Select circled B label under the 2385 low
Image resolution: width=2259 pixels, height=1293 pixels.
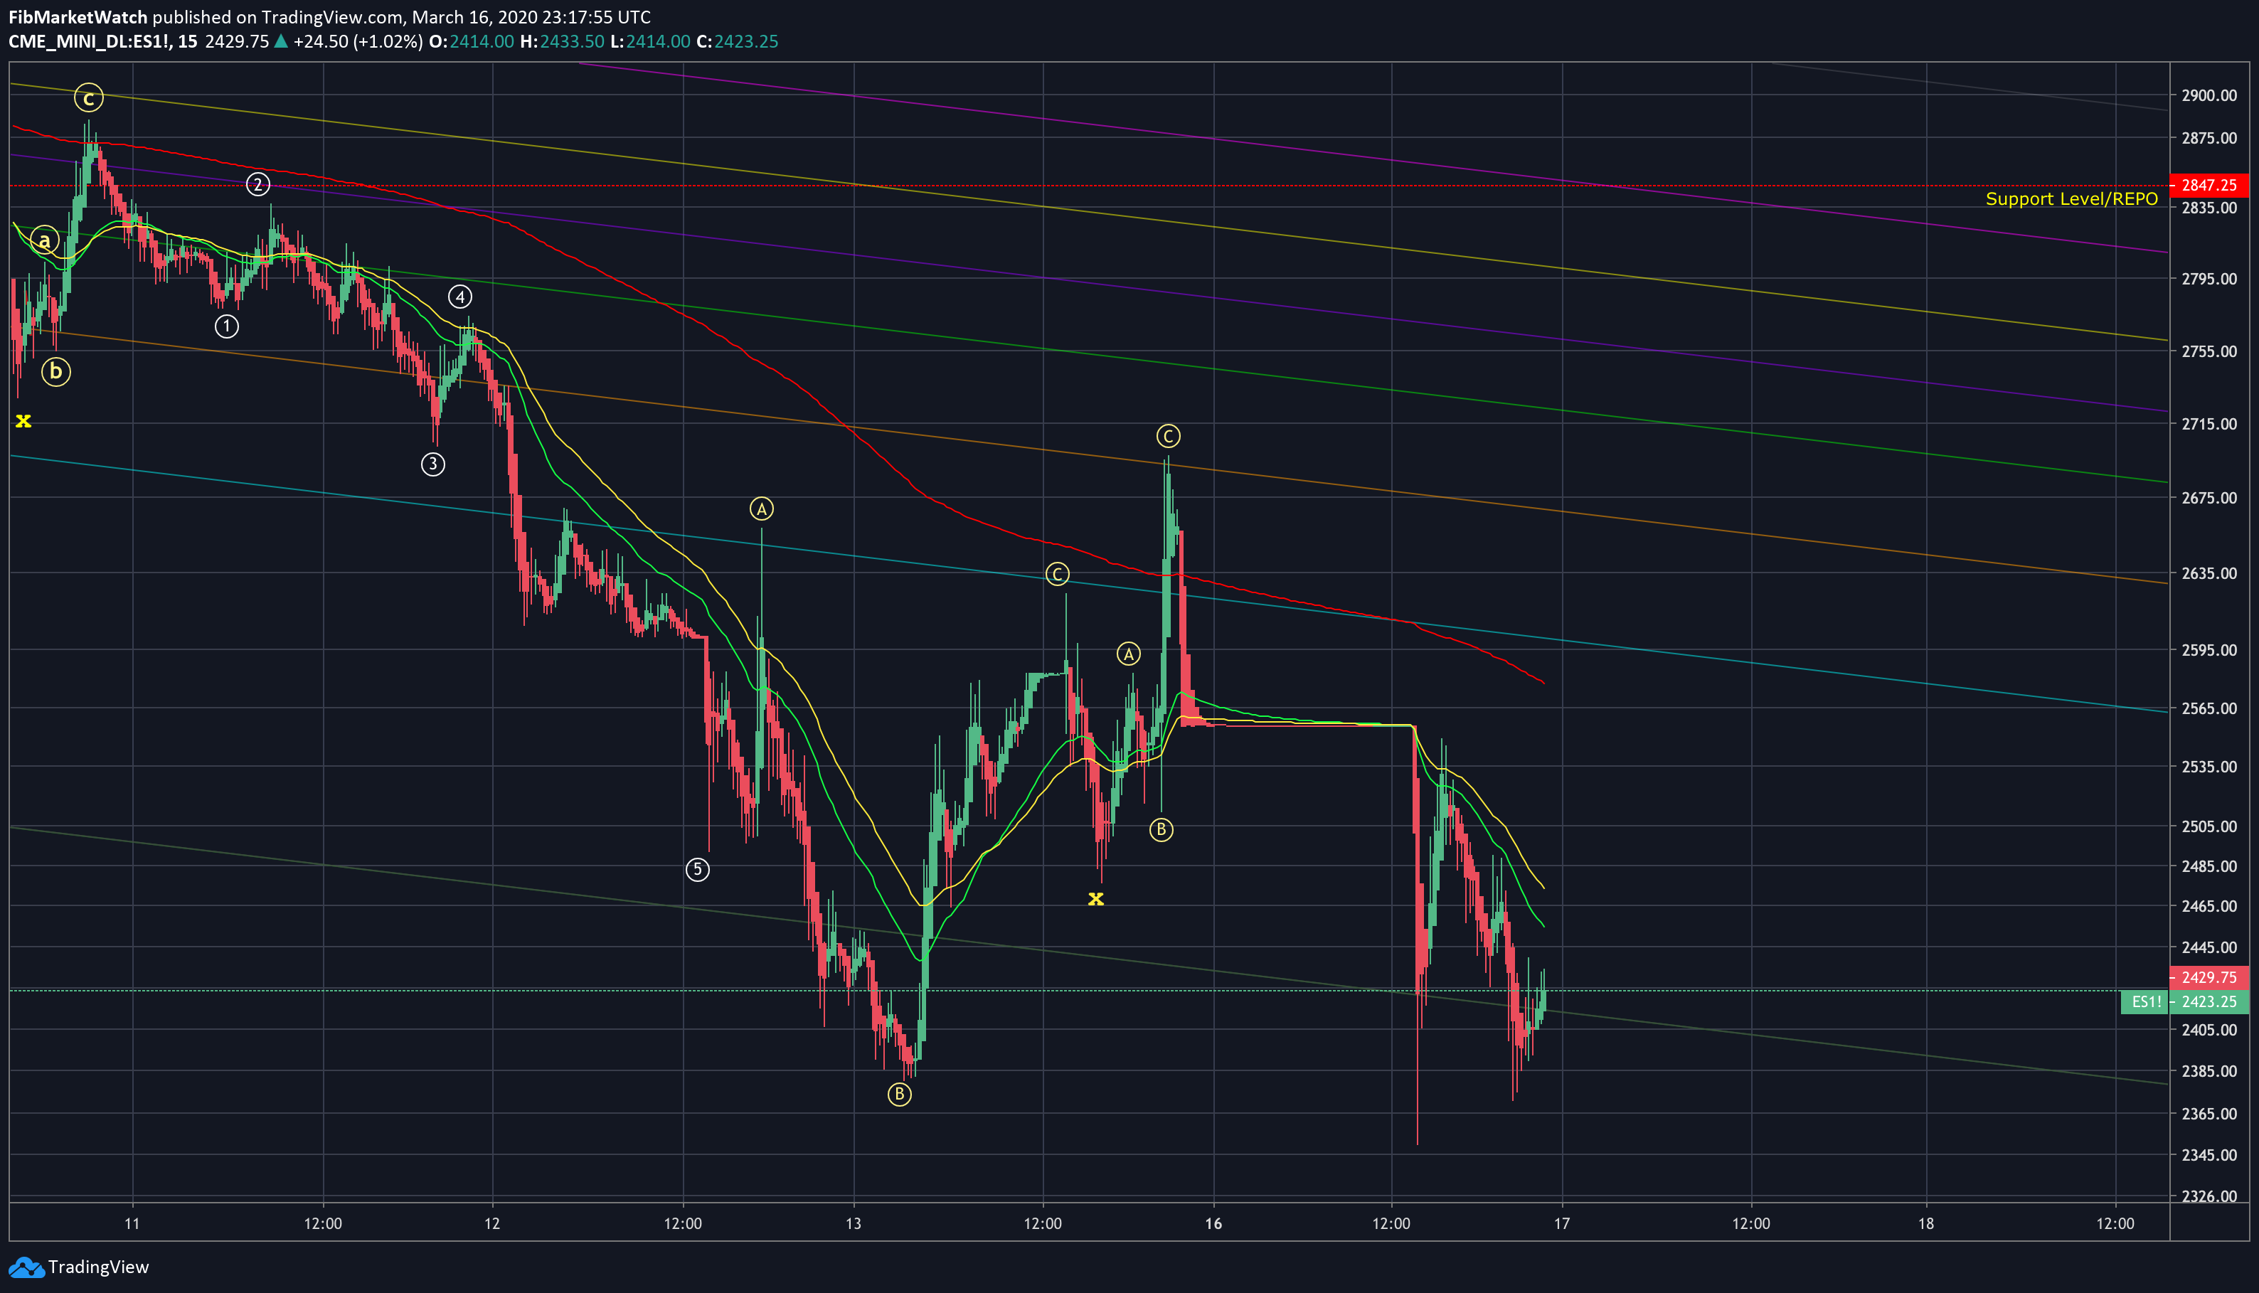click(x=900, y=1094)
